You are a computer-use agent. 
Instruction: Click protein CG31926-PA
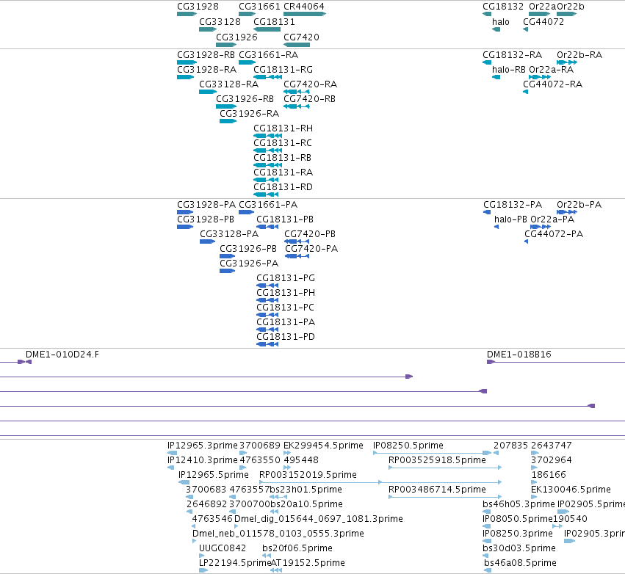(228, 271)
